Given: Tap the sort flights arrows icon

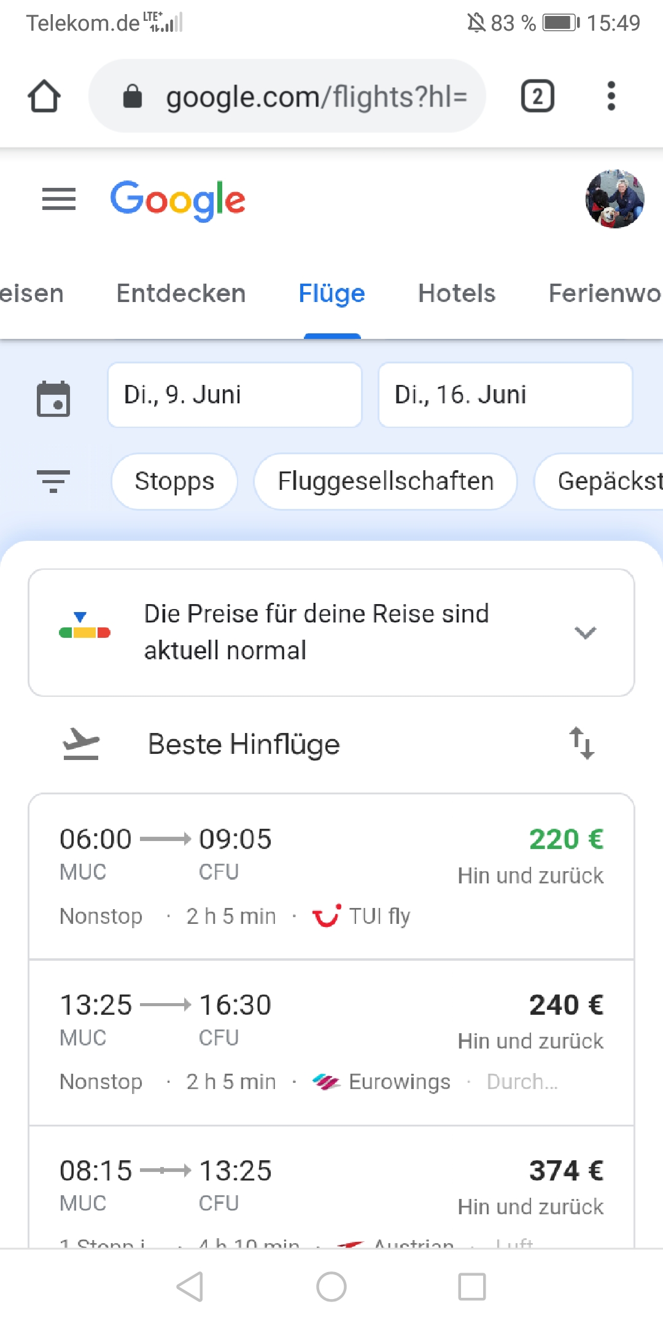Looking at the screenshot, I should (x=581, y=743).
